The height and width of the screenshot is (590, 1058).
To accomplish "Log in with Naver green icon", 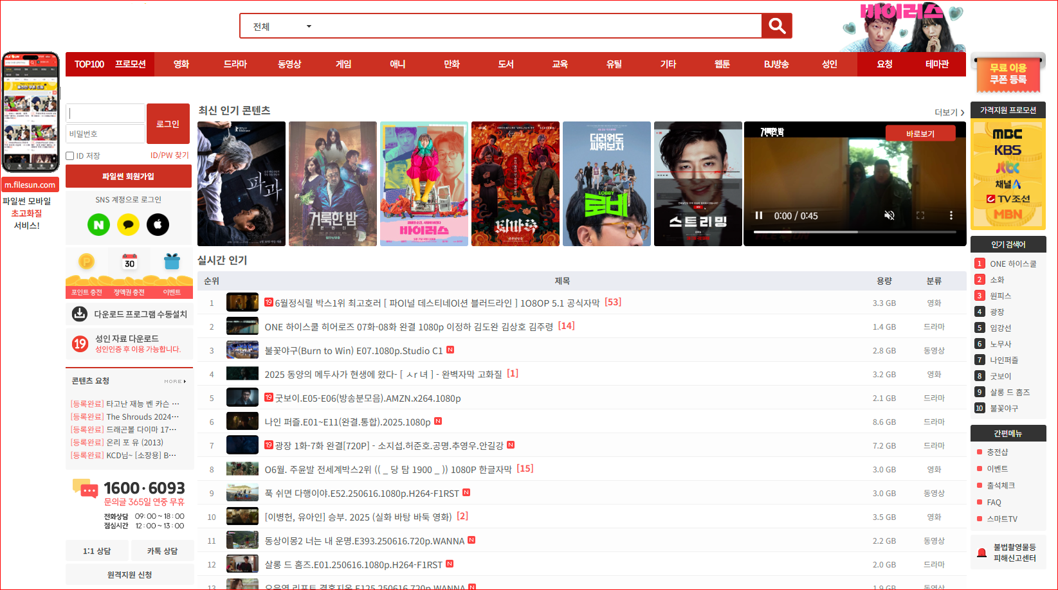I will pos(98,224).
